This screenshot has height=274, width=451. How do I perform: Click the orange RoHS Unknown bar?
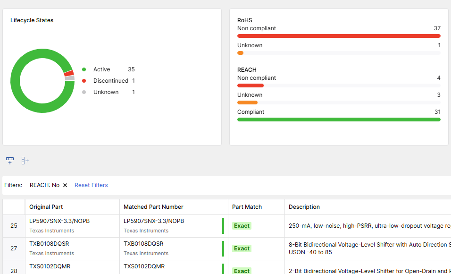point(241,53)
